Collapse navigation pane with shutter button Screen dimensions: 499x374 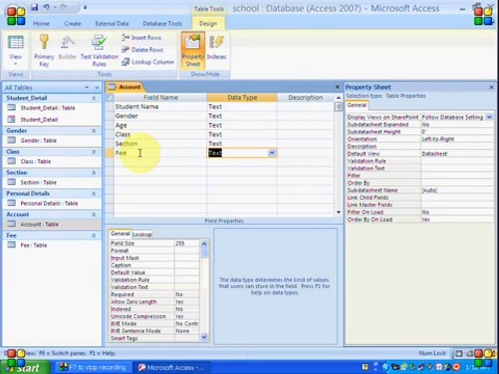coord(97,87)
